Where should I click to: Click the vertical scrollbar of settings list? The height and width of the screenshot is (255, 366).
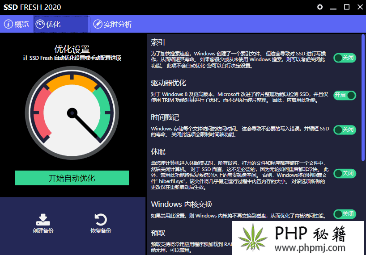click(363, 97)
